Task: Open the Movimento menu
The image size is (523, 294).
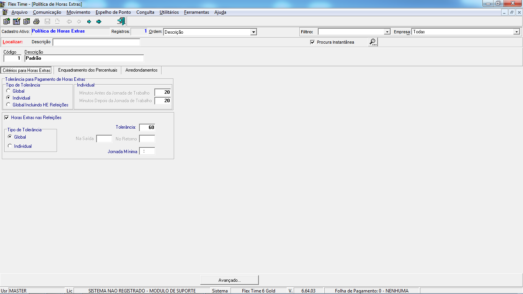Action: [78, 12]
